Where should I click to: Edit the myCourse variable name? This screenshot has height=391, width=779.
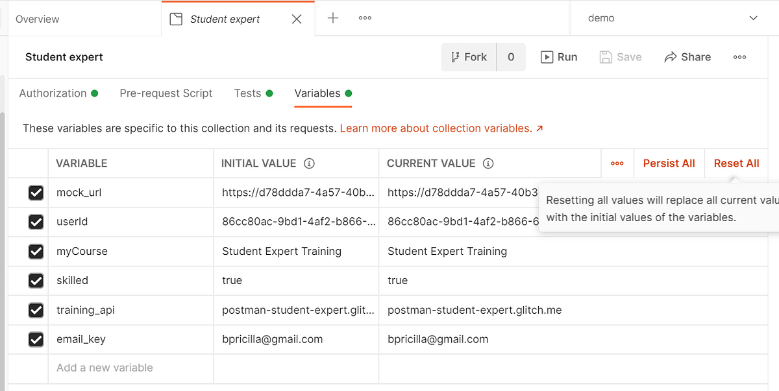coord(130,251)
